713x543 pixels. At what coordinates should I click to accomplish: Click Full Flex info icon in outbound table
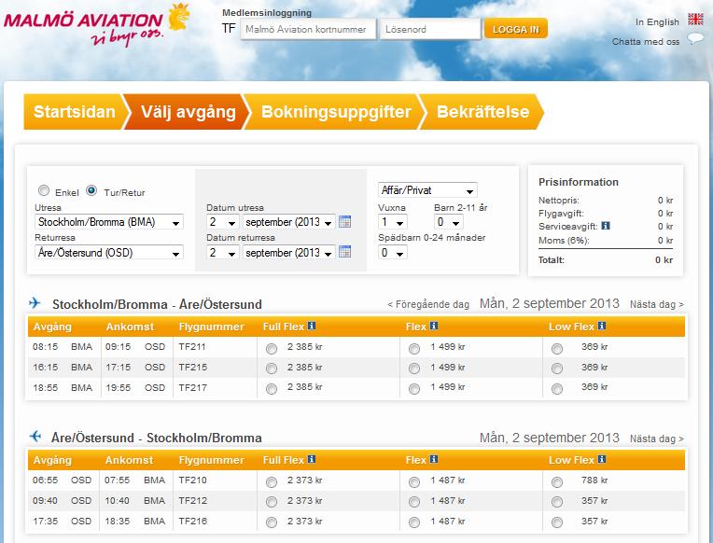[x=312, y=327]
